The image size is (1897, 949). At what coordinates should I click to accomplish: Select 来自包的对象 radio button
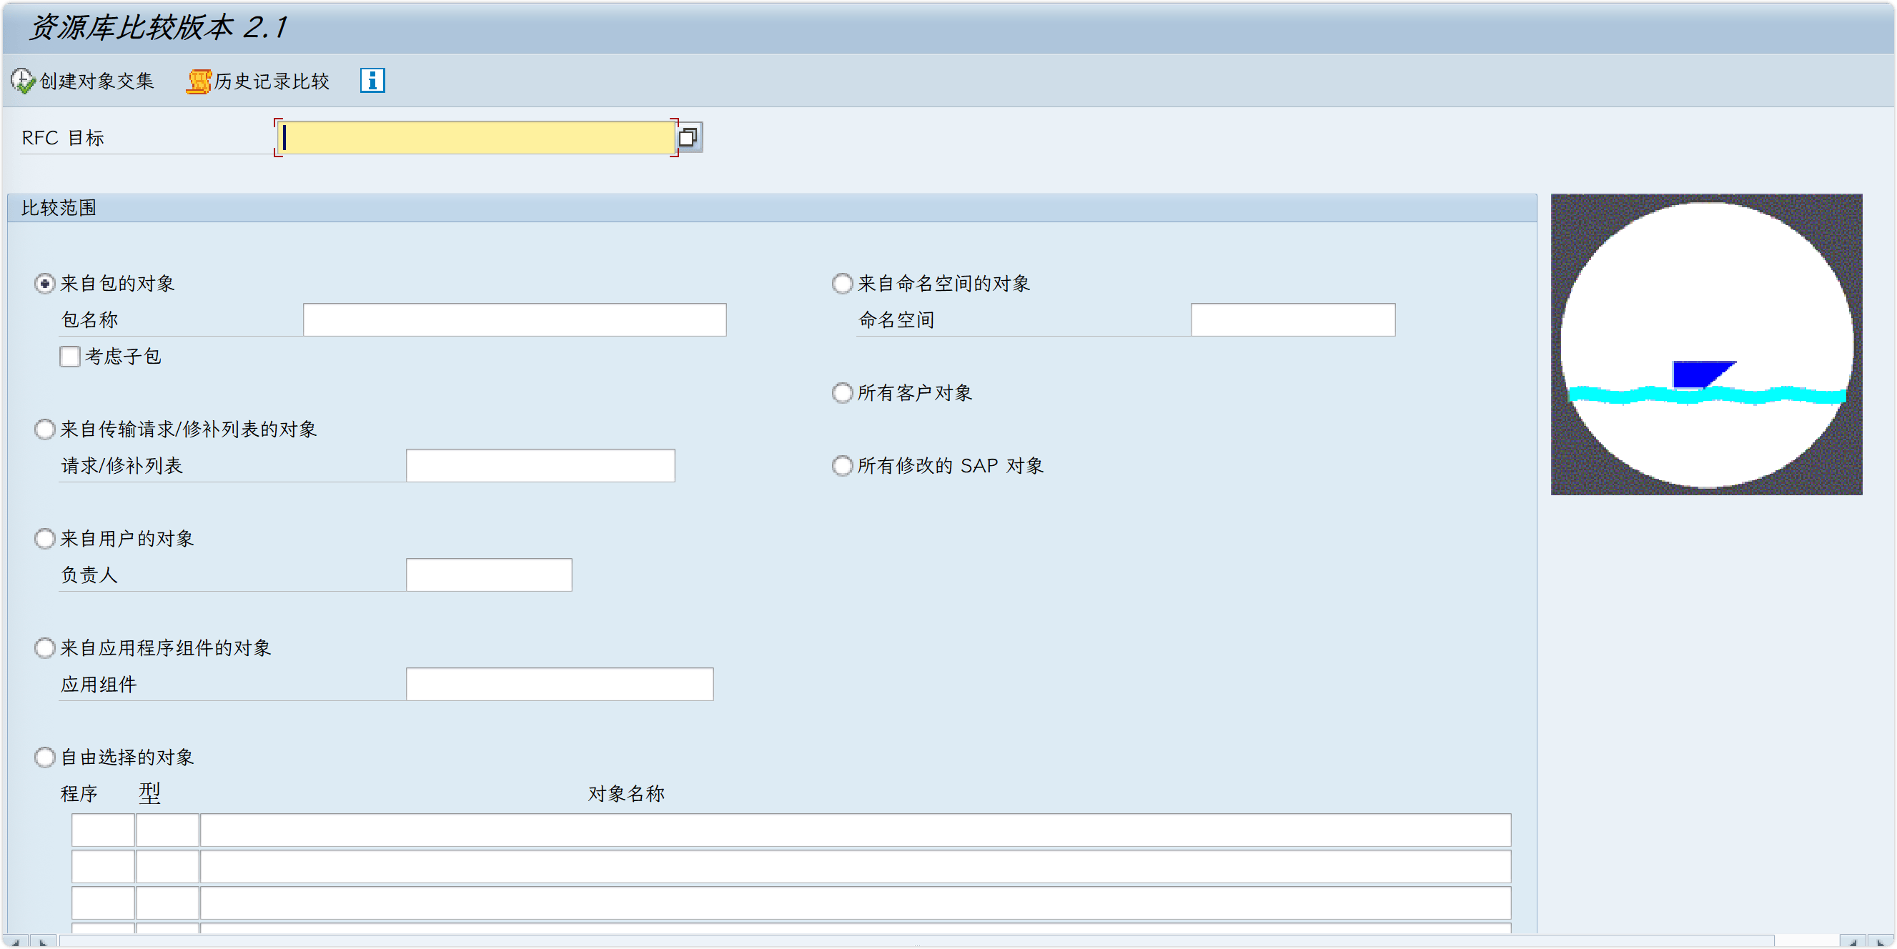(45, 284)
